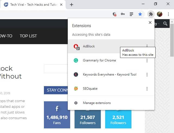This screenshot has width=174, height=133.
Task: Open Manage extensions
Action: point(111,103)
